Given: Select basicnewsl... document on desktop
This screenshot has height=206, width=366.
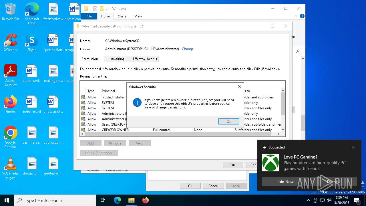Looking at the screenshot, I should click(x=32, y=74).
